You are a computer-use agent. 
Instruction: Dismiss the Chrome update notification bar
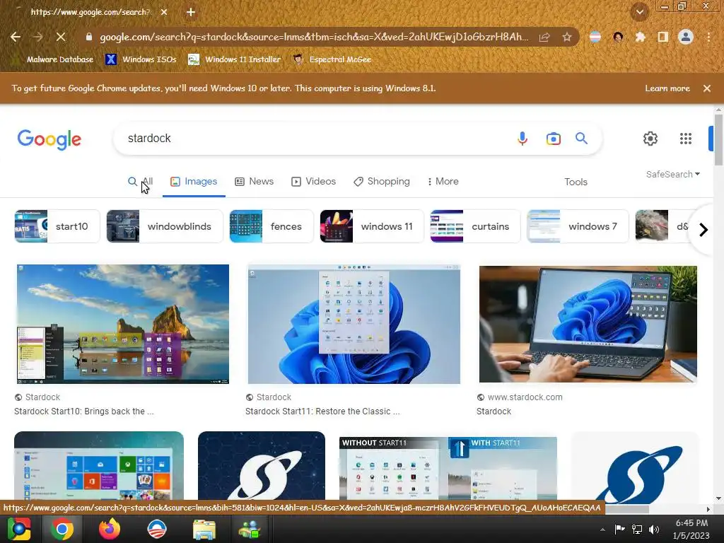(707, 88)
